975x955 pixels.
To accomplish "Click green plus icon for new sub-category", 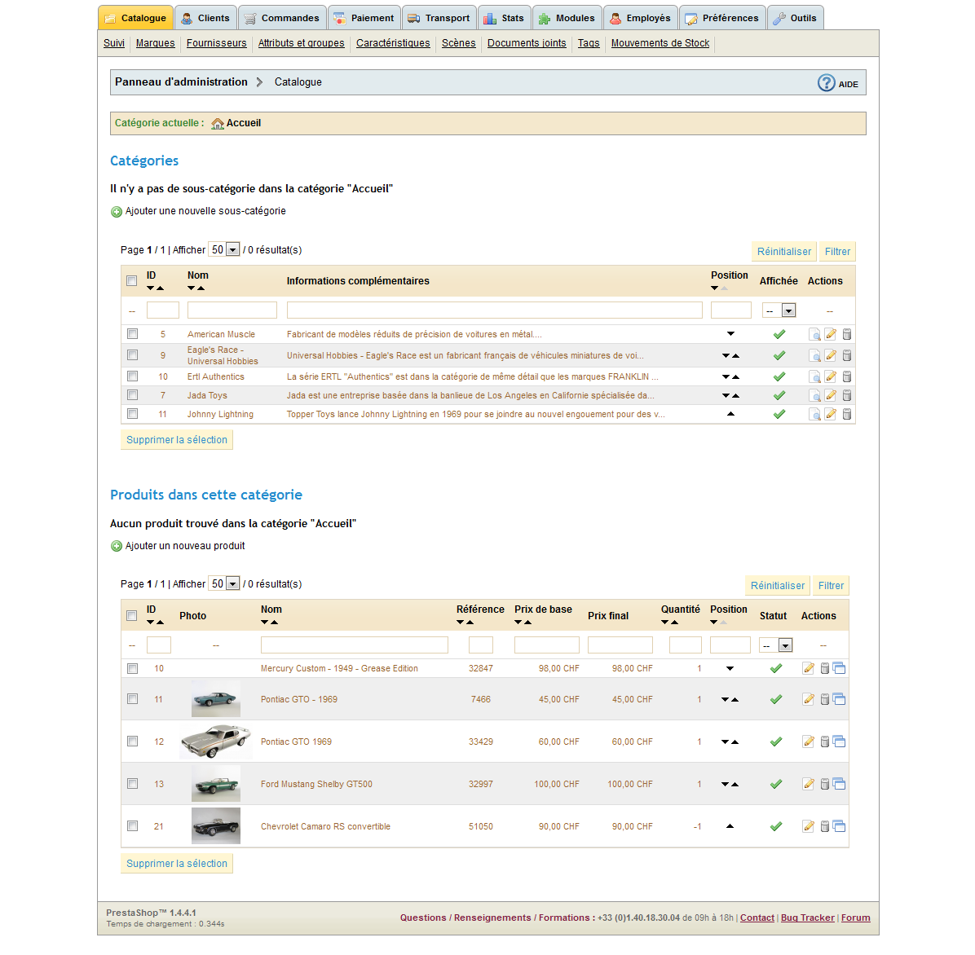I will coord(117,212).
